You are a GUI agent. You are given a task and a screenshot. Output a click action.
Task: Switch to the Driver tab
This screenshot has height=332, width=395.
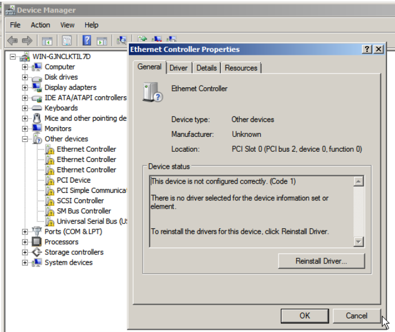pos(179,68)
